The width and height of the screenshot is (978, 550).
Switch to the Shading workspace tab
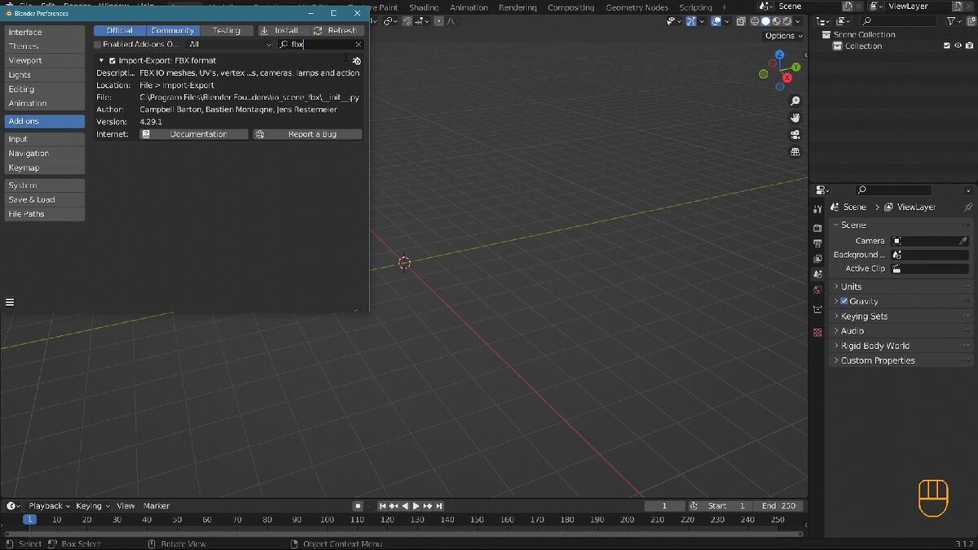pos(424,7)
